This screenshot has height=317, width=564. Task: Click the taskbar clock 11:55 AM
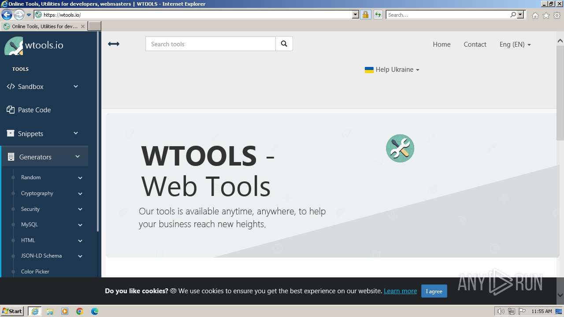click(542, 311)
